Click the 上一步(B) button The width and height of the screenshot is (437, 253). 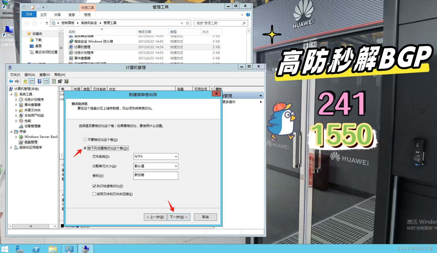tap(155, 217)
